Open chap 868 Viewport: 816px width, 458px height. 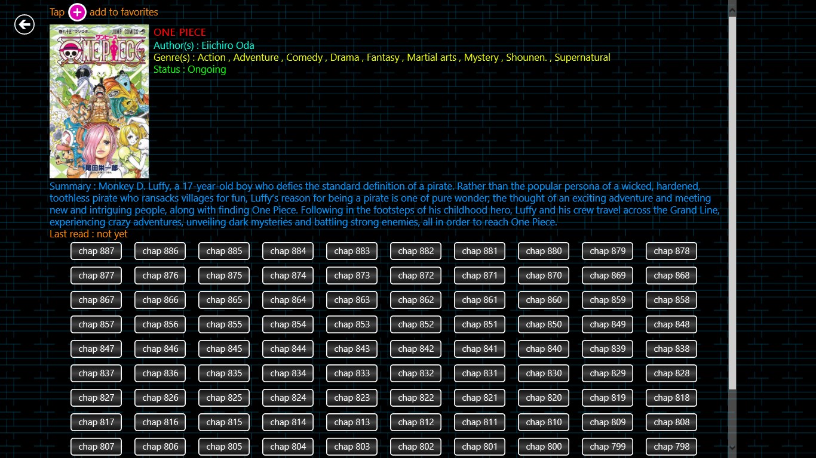[671, 276]
